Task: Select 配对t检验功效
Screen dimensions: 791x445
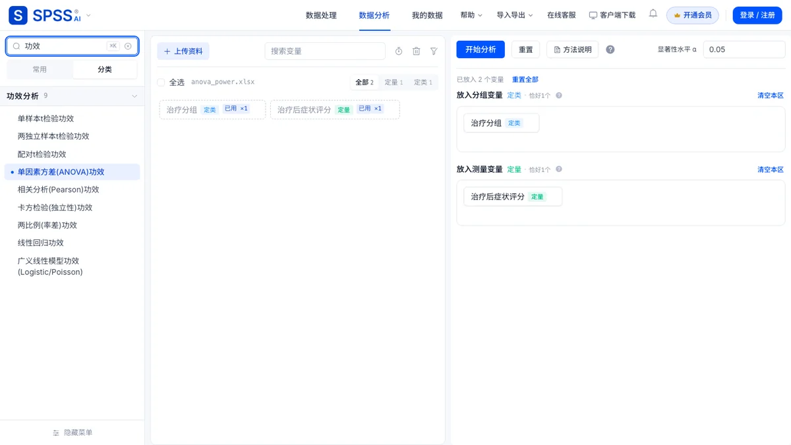Action: coord(72,154)
